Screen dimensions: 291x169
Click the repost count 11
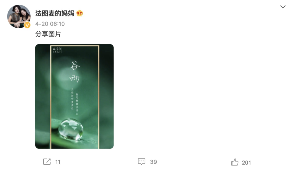pos(58,162)
